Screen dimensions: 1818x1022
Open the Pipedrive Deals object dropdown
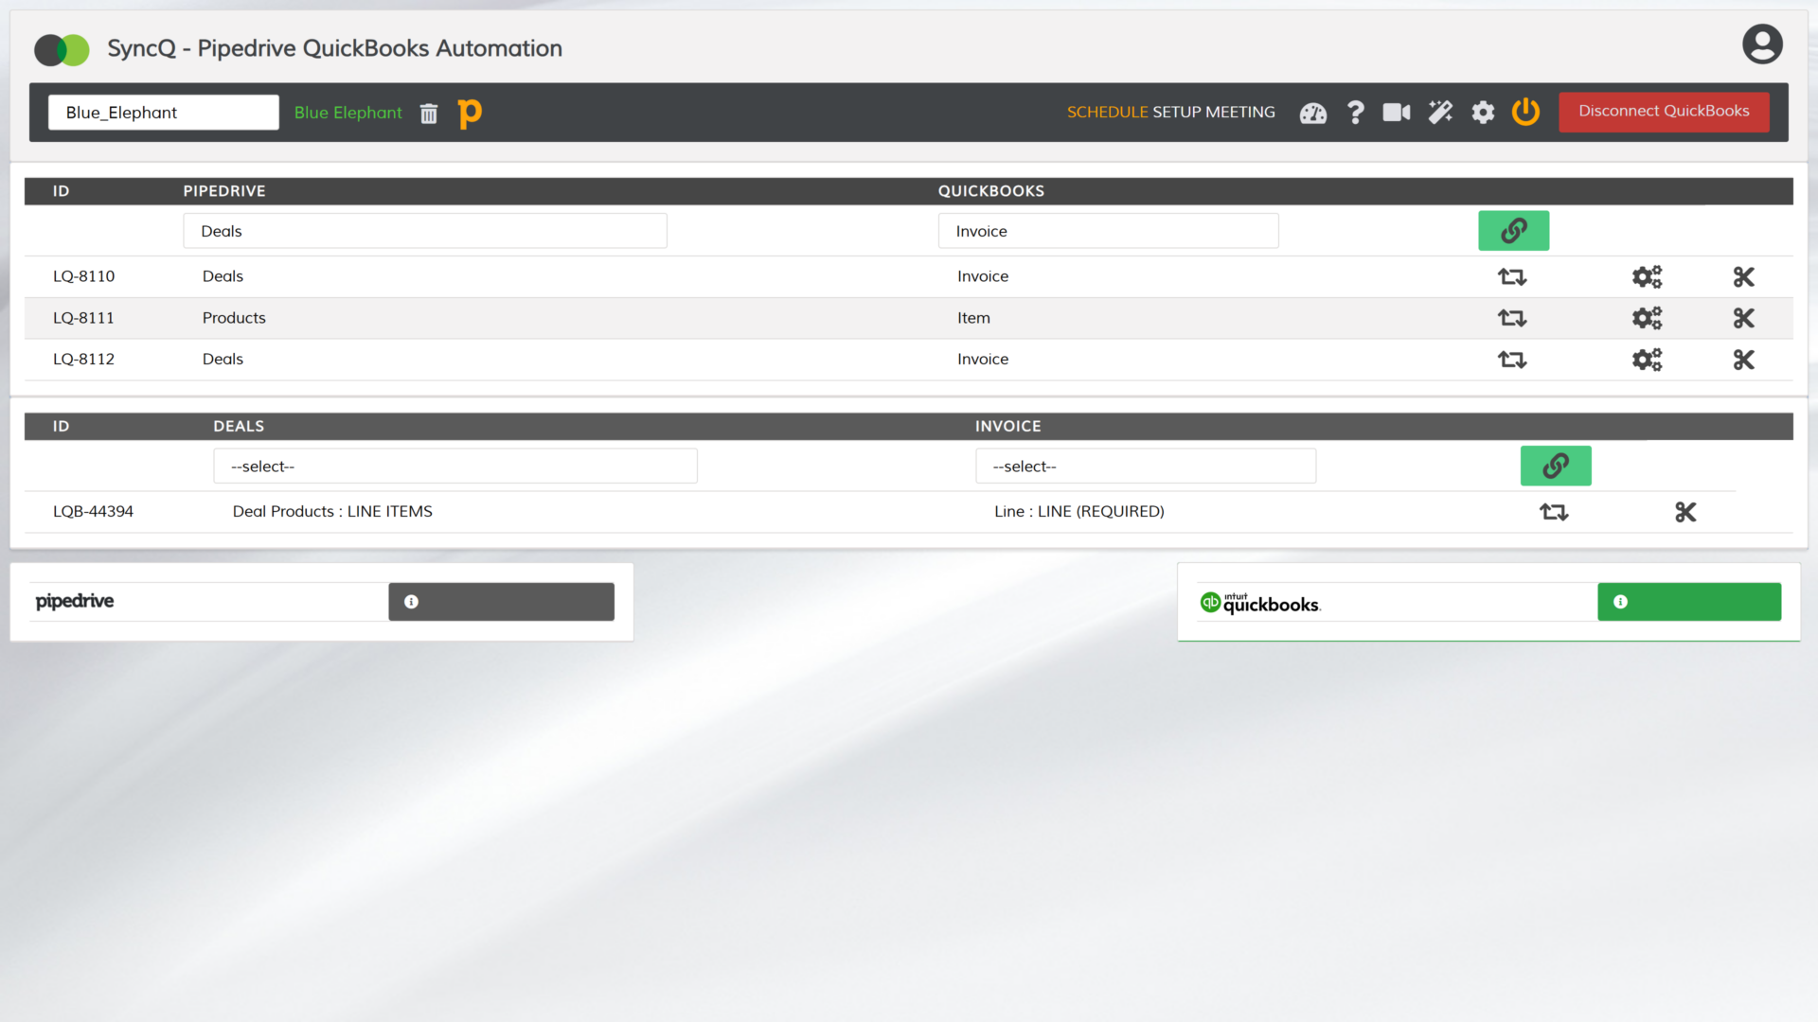[x=425, y=231]
